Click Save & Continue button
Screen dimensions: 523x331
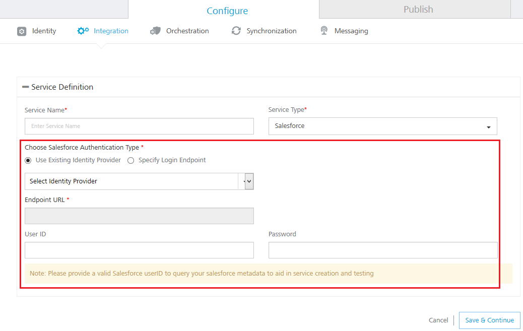point(489,320)
